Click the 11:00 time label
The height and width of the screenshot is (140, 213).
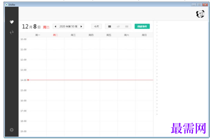(x=23, y=50)
